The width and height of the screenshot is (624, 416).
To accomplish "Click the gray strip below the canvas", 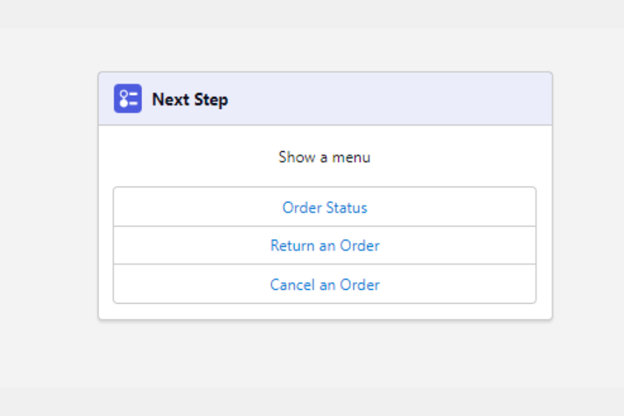I will 312,402.
